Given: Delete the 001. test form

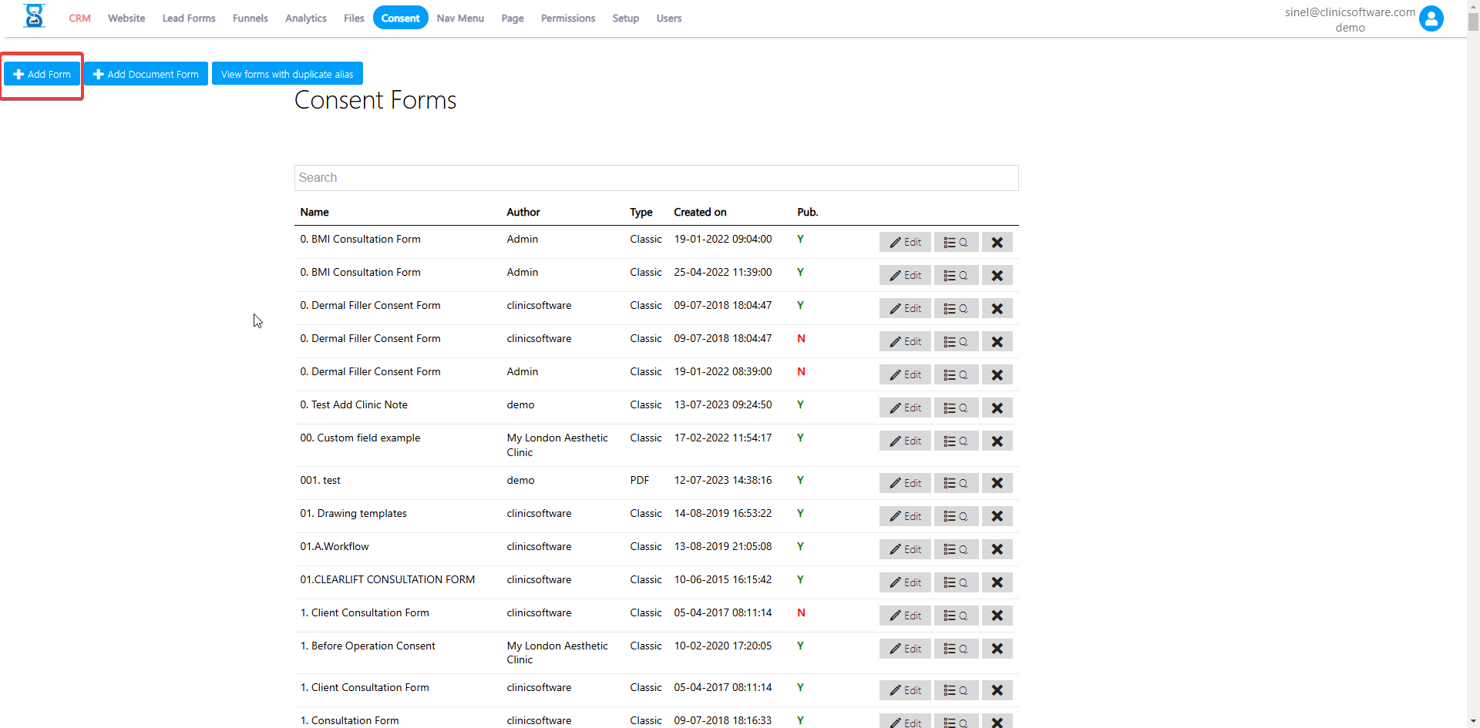Looking at the screenshot, I should click(x=997, y=483).
